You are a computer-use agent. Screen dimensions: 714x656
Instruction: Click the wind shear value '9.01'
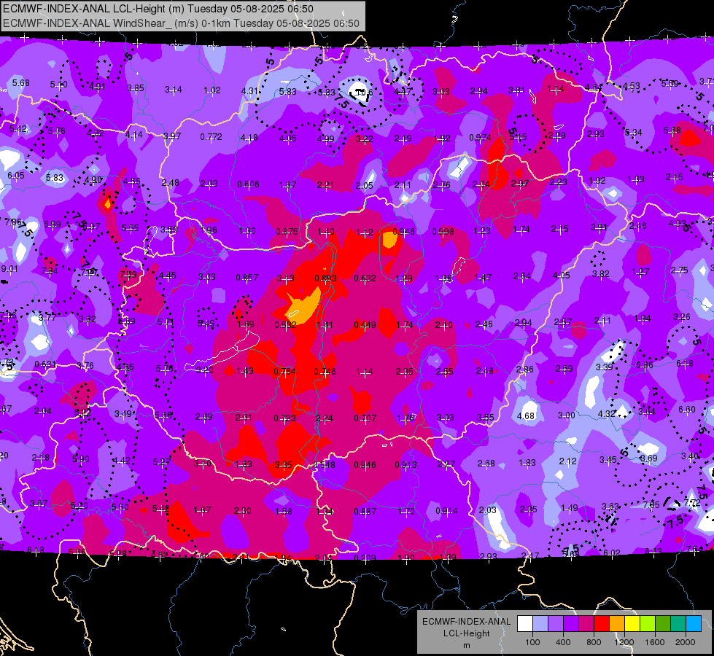click(9, 269)
